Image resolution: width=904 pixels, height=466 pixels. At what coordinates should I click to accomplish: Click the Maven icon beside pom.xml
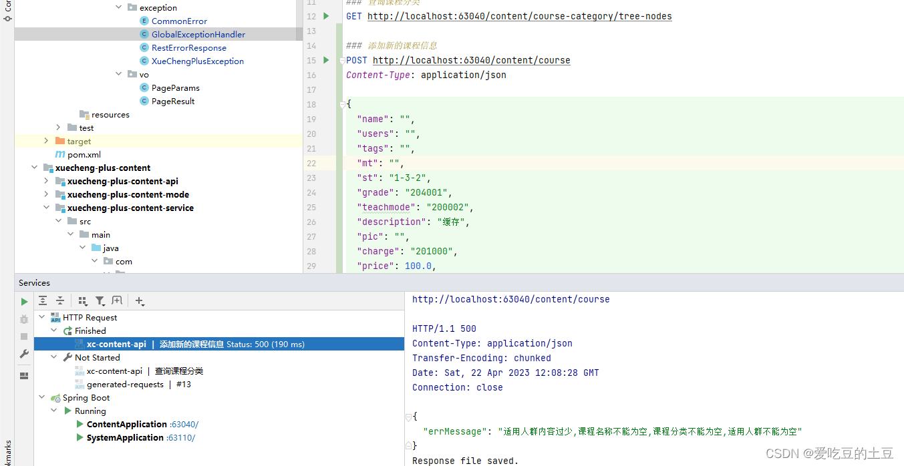pos(61,155)
